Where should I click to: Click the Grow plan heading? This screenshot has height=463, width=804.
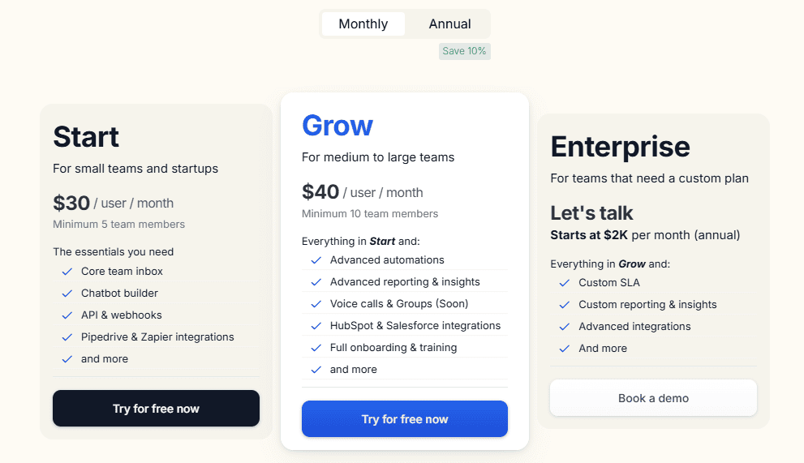point(338,126)
